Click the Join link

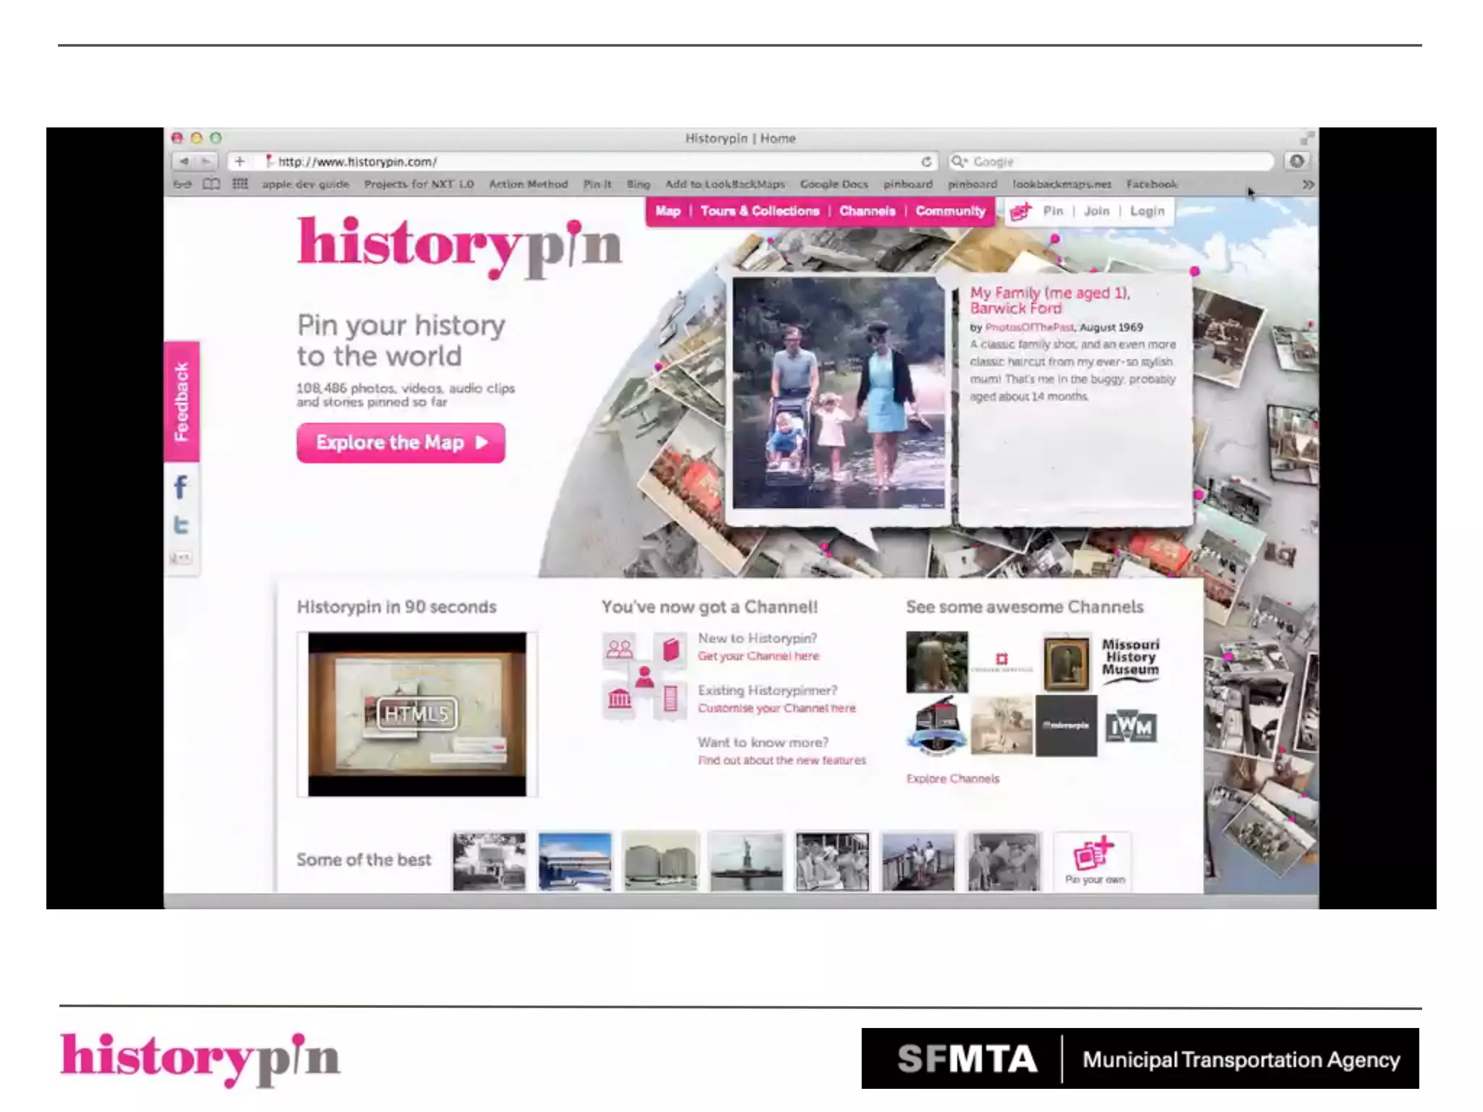pos(1096,211)
